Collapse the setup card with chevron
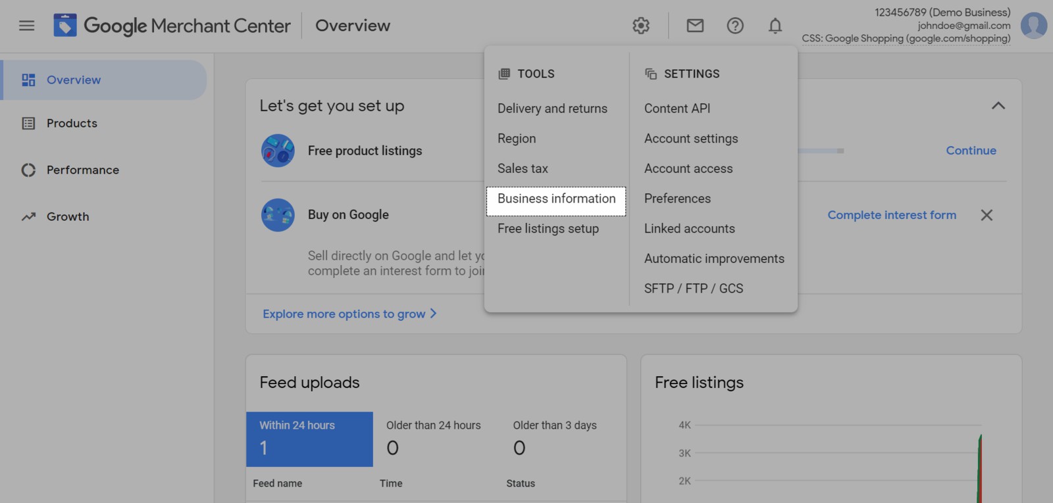The width and height of the screenshot is (1053, 503). [x=998, y=106]
